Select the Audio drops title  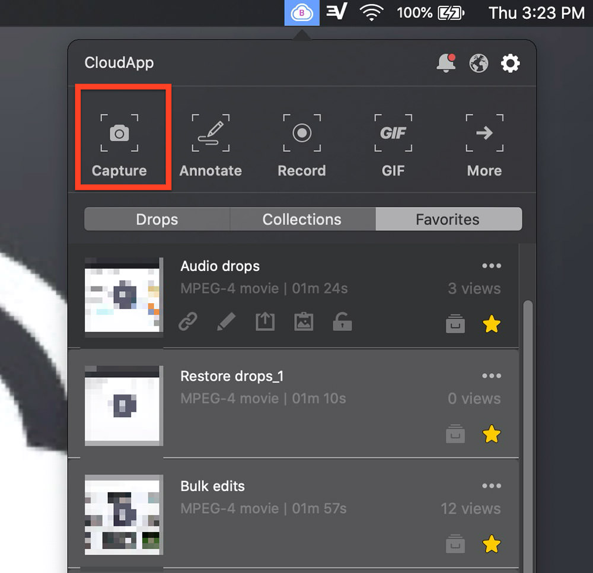pyautogui.click(x=220, y=266)
